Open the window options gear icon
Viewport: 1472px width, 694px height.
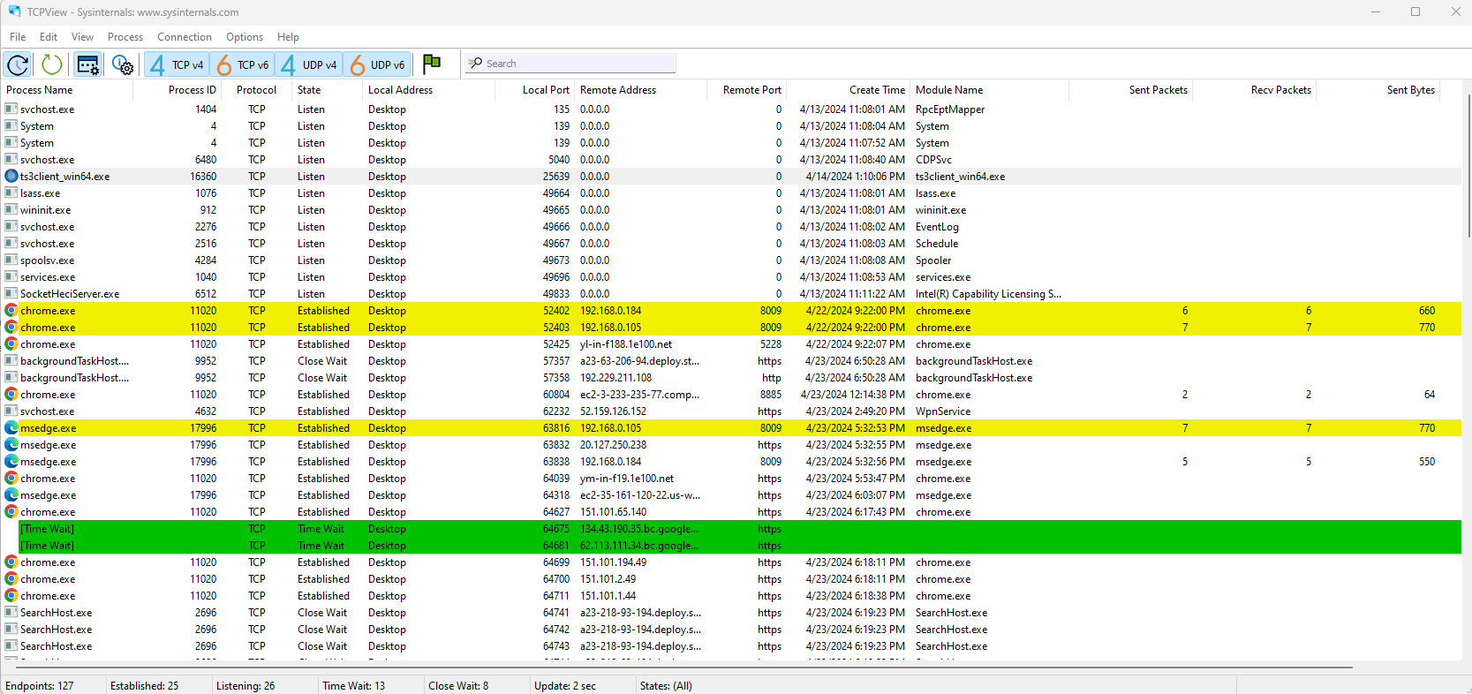point(87,64)
